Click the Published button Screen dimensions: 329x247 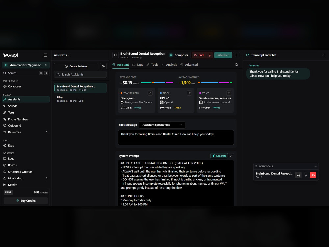223,55
